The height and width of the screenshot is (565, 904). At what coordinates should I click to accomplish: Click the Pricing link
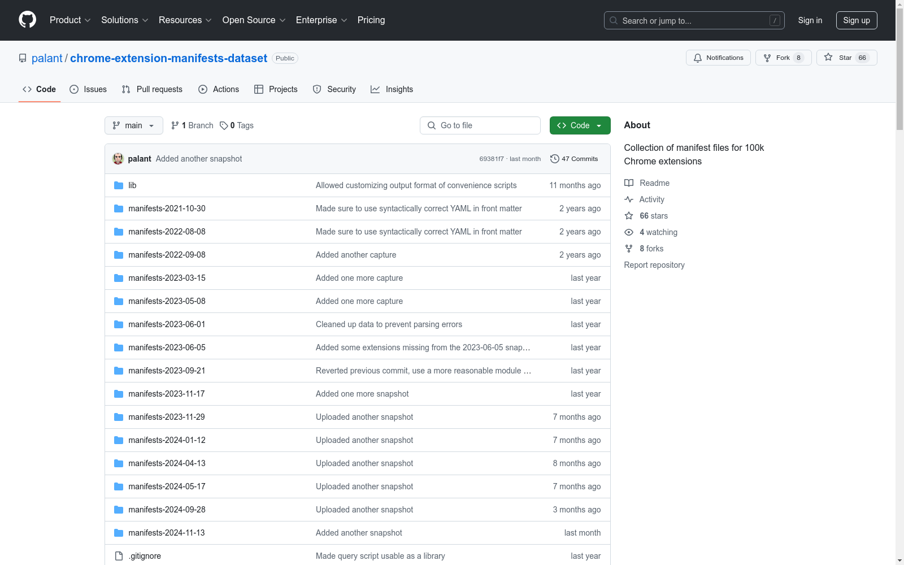[x=371, y=20]
